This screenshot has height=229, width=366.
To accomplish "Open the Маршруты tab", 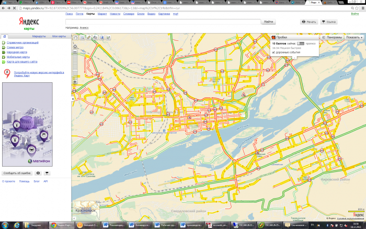I will pyautogui.click(x=39, y=36).
